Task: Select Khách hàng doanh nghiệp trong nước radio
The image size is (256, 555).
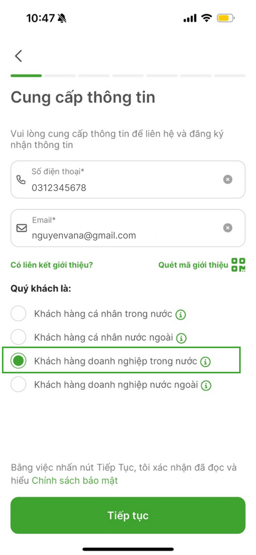Action: point(18,361)
